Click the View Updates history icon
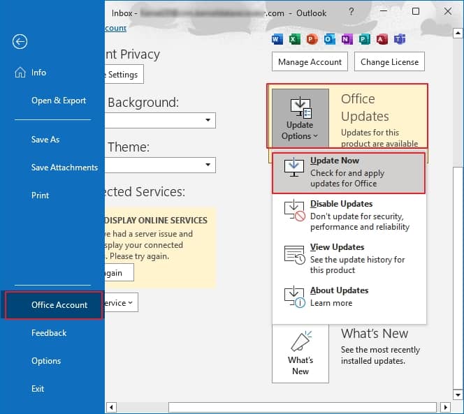Viewport: 464px width, 414px height. pyautogui.click(x=294, y=254)
